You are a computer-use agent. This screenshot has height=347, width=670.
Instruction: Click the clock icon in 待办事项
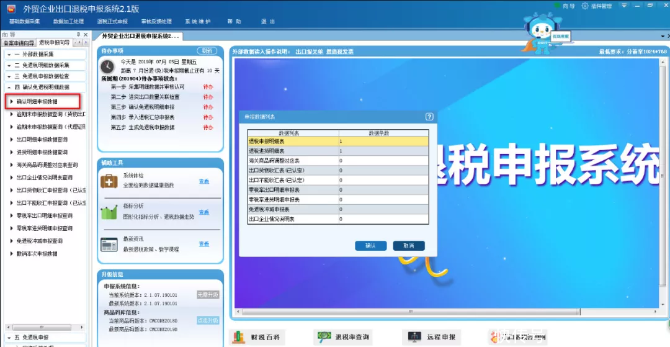pos(108,66)
